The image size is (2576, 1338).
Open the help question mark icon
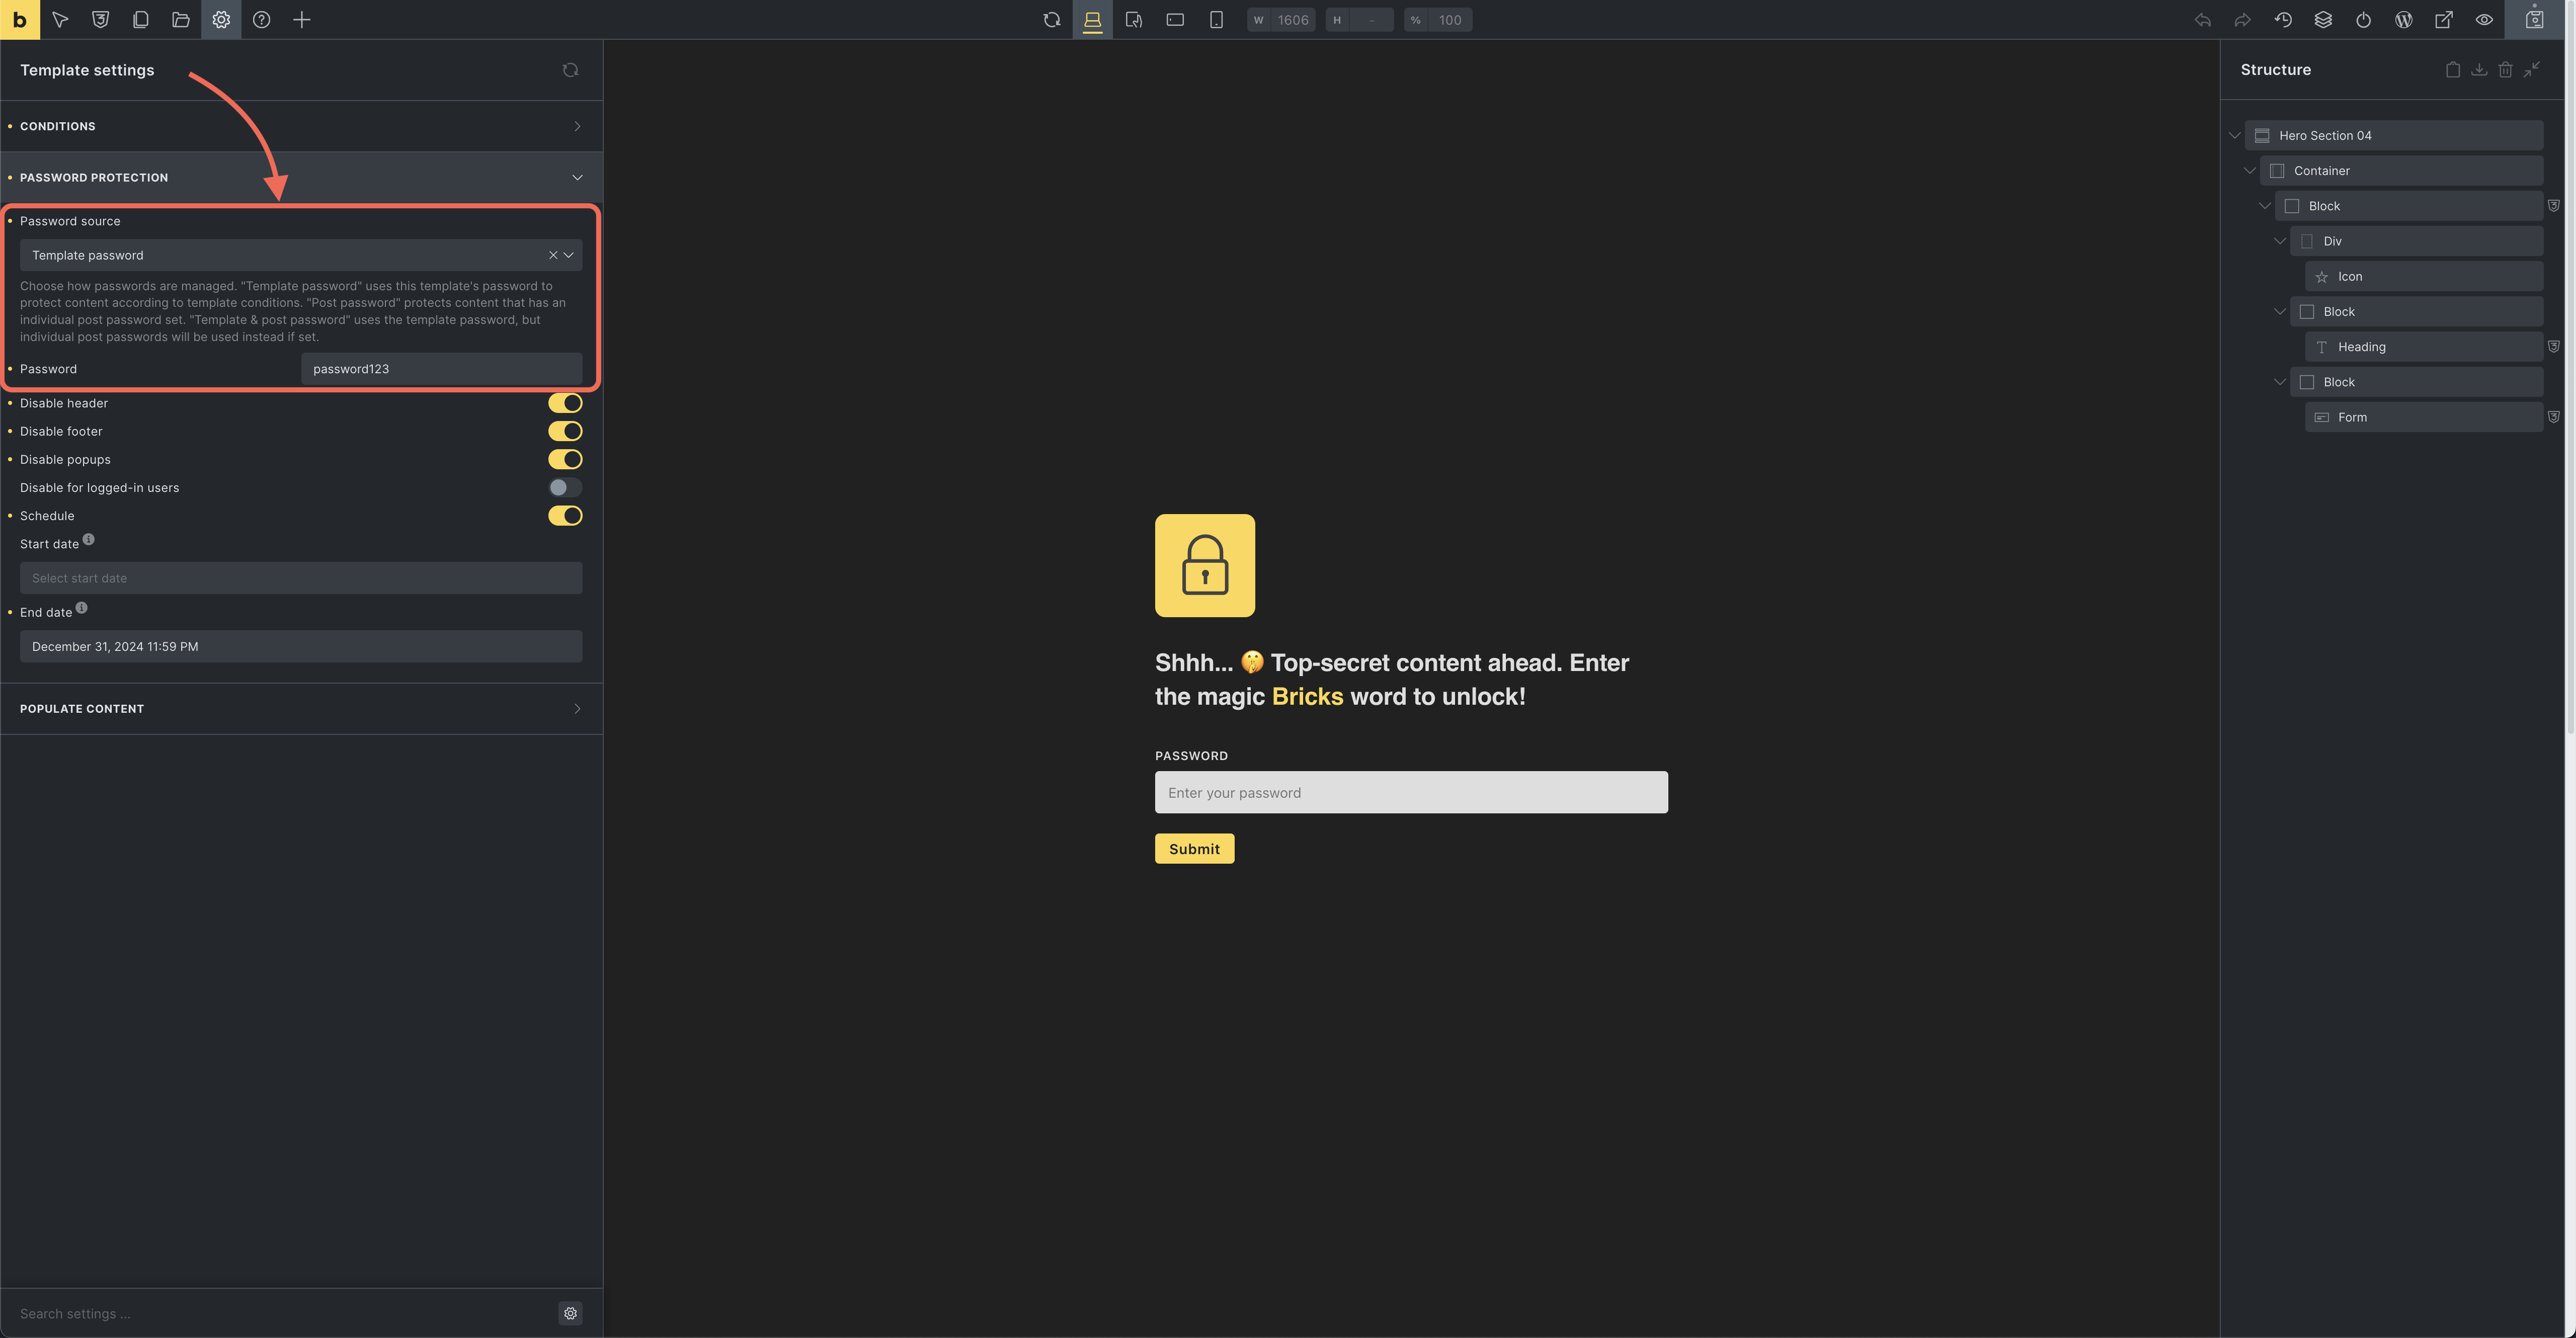coord(261,20)
